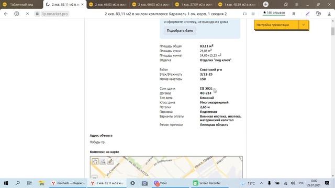The width and height of the screenshot is (335, 188).
Task: Open the Windows Start menu
Action: pyautogui.click(x=6, y=183)
